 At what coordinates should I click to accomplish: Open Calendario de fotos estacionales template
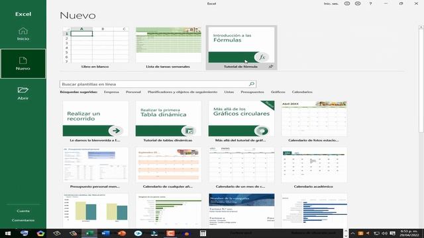point(314,122)
